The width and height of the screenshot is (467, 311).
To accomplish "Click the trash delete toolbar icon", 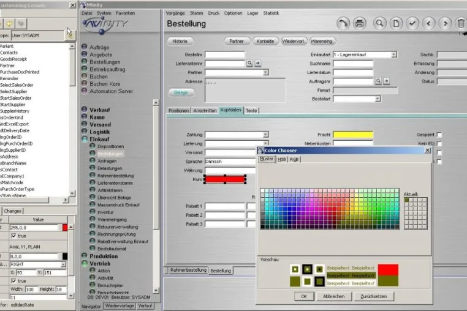I will pyautogui.click(x=461, y=23).
